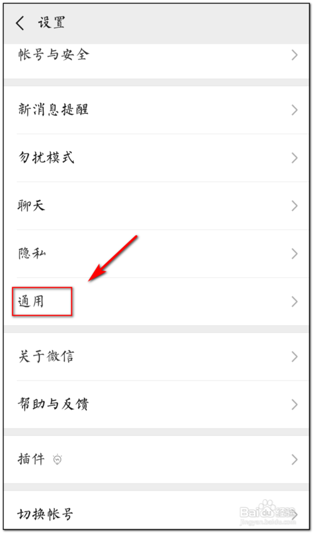Open 新消息提醒 notification settings
The image size is (313, 533).
[x=156, y=110]
